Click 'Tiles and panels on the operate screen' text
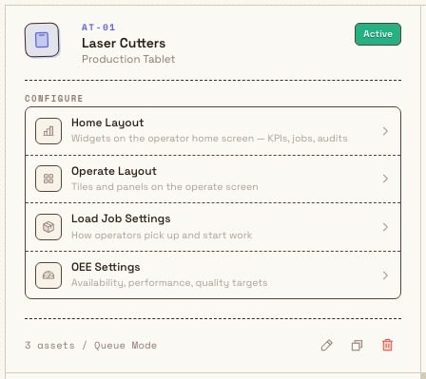Image resolution: width=426 pixels, height=379 pixels. coord(165,187)
